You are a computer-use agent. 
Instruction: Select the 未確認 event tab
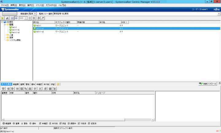pos(39,84)
